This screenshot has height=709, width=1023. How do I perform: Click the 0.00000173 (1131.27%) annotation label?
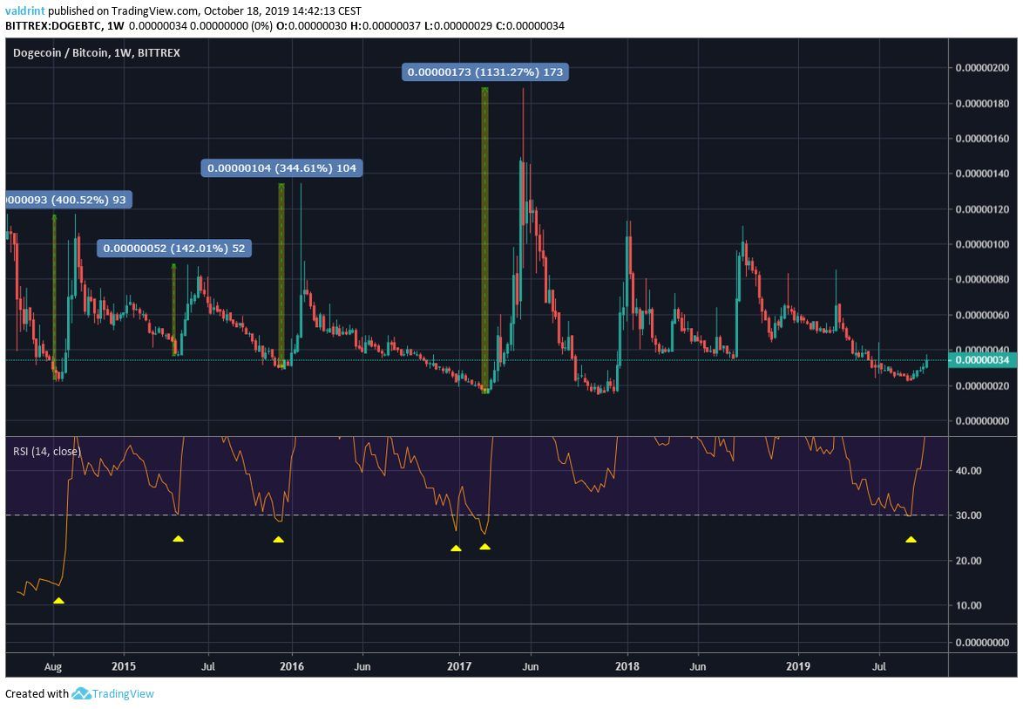tap(484, 72)
